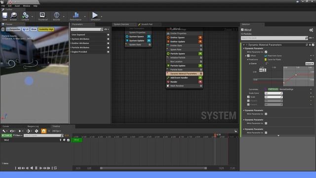Toggle Spawn Rate stack entry checkbox
This screenshot has height=178, width=316.
(201, 49)
